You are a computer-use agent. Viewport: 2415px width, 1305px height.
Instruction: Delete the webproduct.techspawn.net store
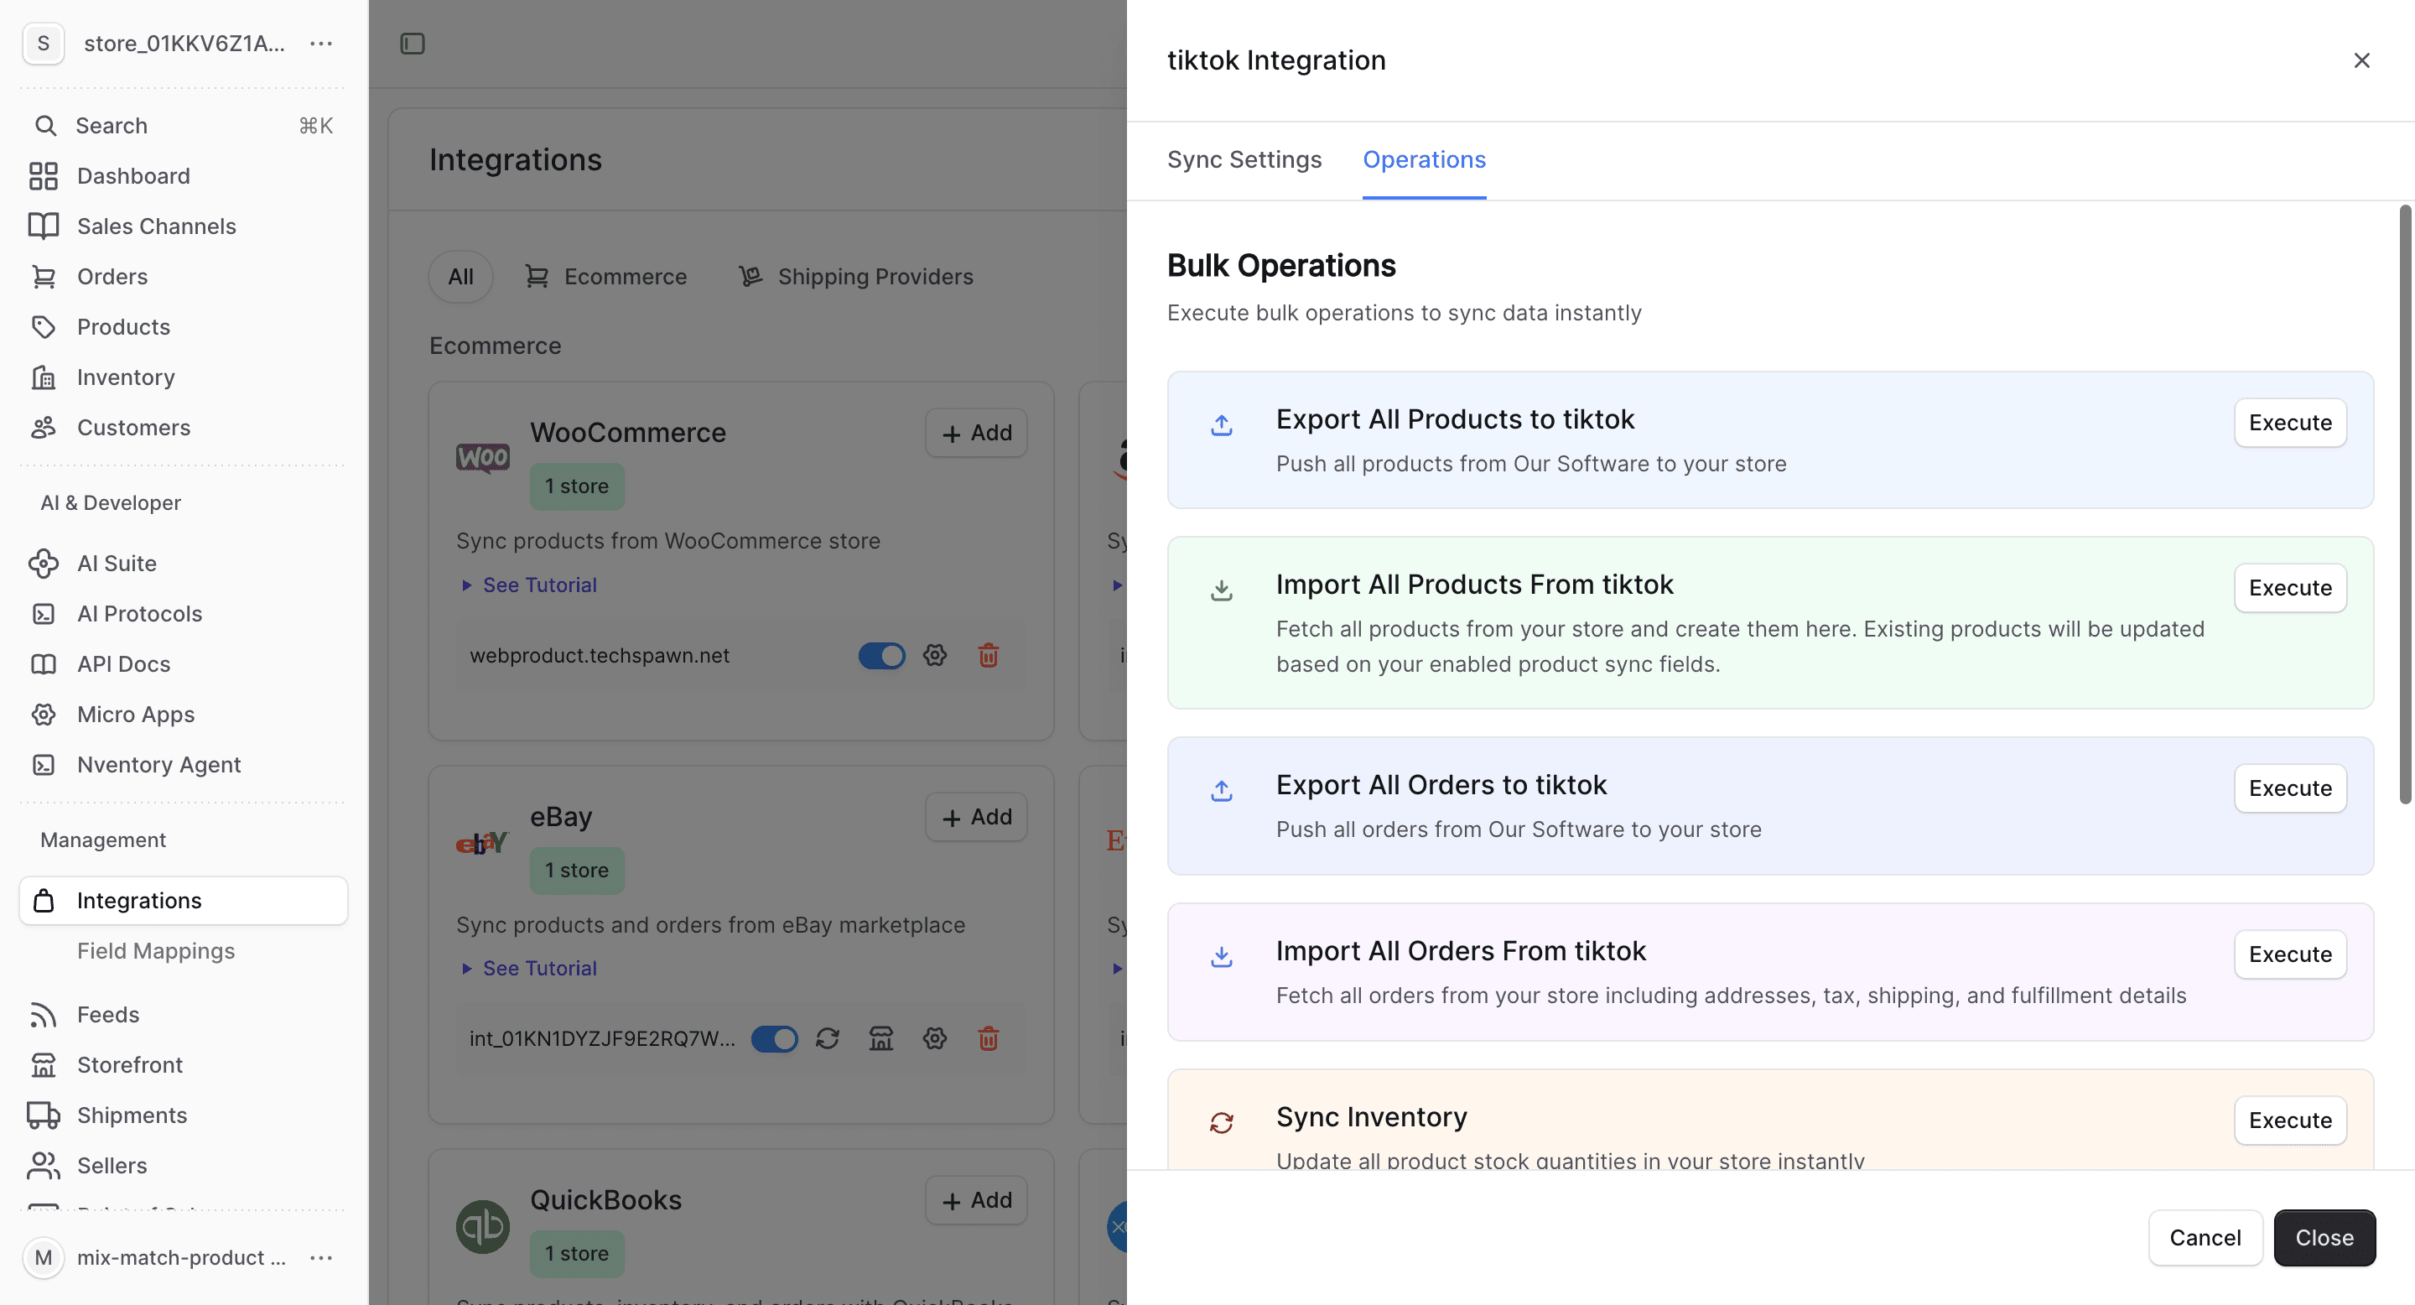pyautogui.click(x=988, y=655)
